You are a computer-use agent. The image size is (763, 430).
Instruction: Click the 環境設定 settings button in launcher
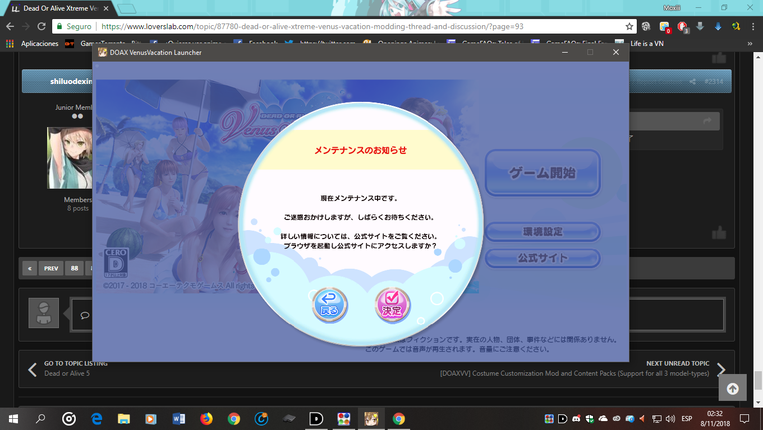pyautogui.click(x=543, y=232)
